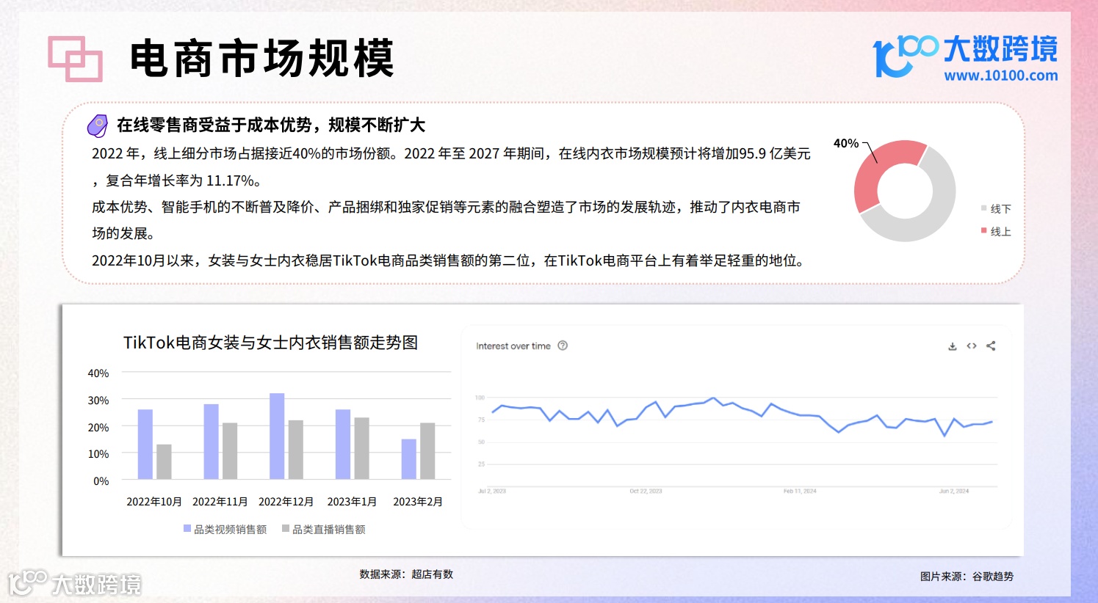Click the gray 品类直播销售额 legend swatch
Screen dimensions: 1098x603
[286, 528]
